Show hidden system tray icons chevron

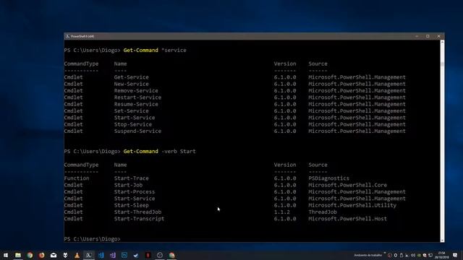coord(385,253)
